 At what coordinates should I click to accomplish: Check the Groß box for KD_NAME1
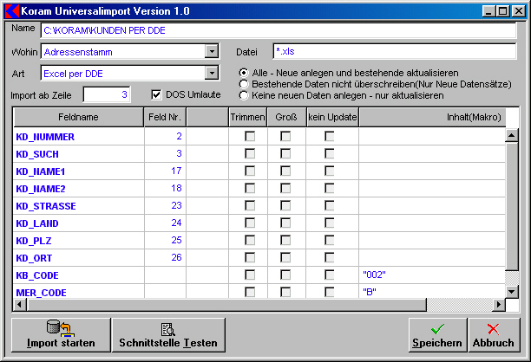(285, 171)
